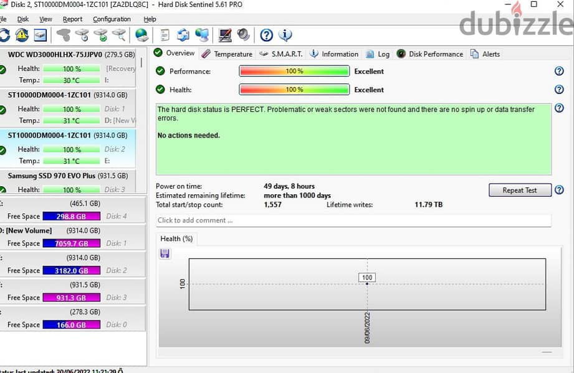
Task: Switch to the Overview tab
Action: pos(175,53)
